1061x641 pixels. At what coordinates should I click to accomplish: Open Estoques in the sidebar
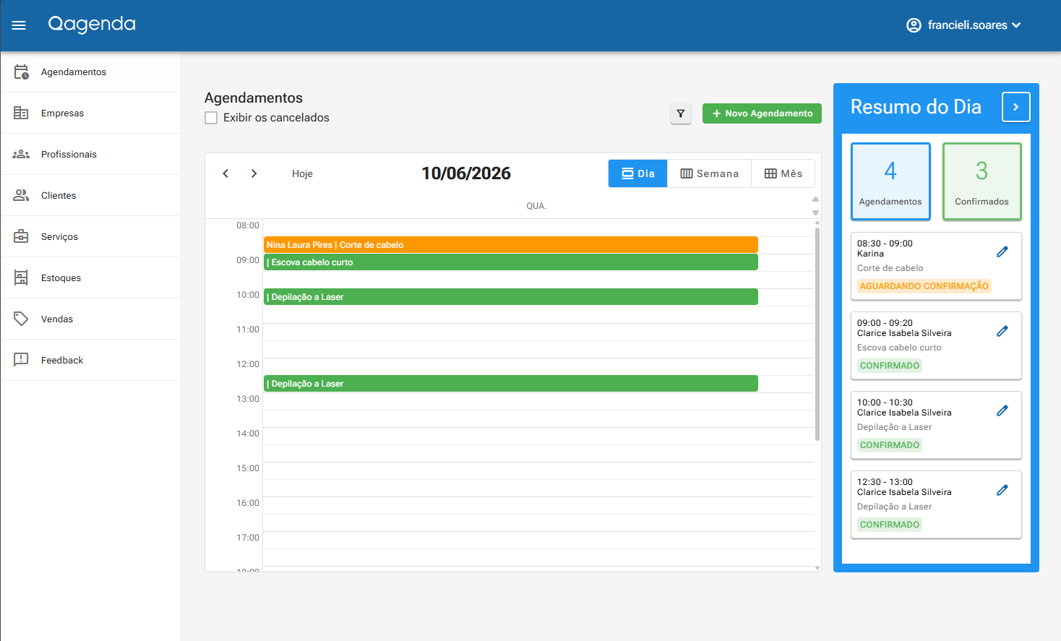pos(90,278)
